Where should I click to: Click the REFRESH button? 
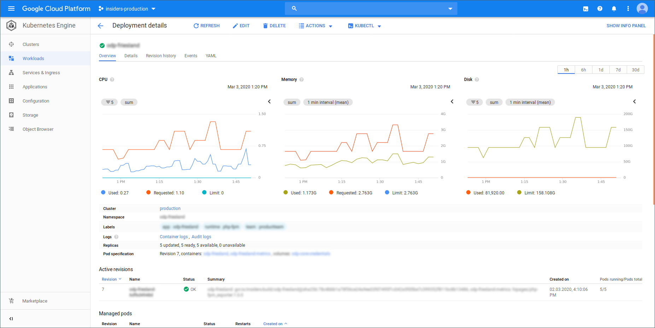tap(206, 26)
